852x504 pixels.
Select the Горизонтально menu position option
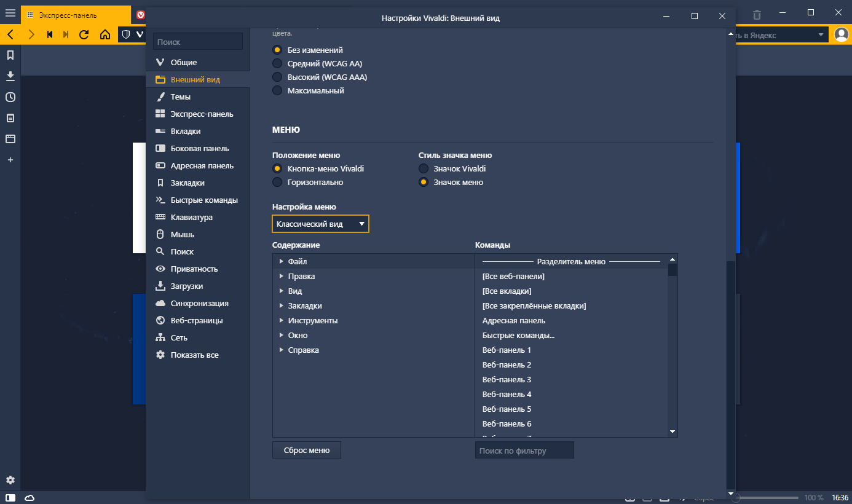(x=277, y=182)
